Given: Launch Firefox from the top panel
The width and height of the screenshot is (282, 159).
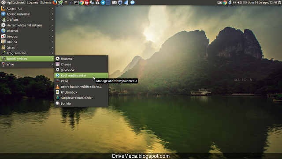Looking at the screenshot, I should pyautogui.click(x=55, y=3).
